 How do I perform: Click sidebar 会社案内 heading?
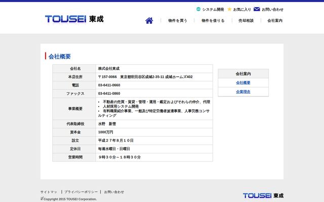click(243, 74)
